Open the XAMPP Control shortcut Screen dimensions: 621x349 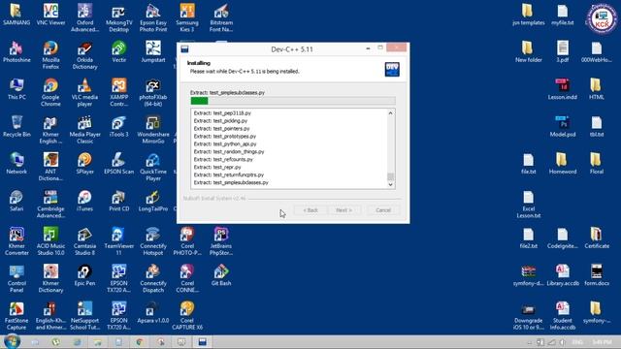click(x=118, y=92)
